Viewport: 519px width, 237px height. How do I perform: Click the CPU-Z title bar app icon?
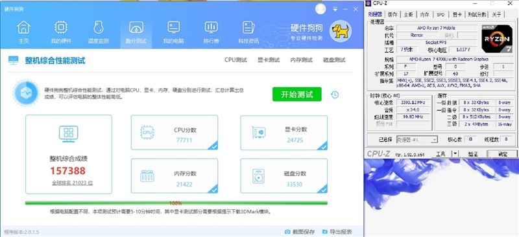(368, 3)
